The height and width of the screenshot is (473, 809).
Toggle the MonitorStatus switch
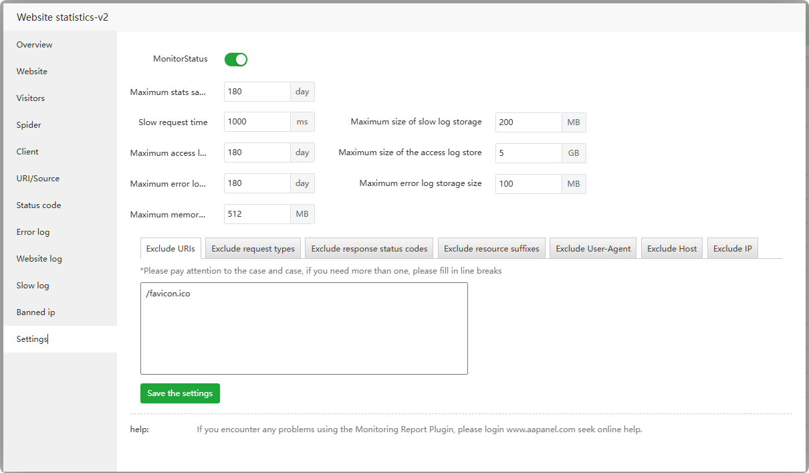point(235,60)
